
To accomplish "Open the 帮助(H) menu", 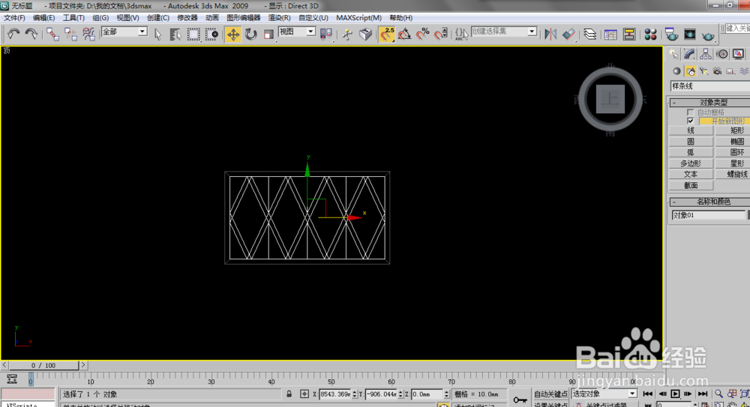I will coord(400,18).
